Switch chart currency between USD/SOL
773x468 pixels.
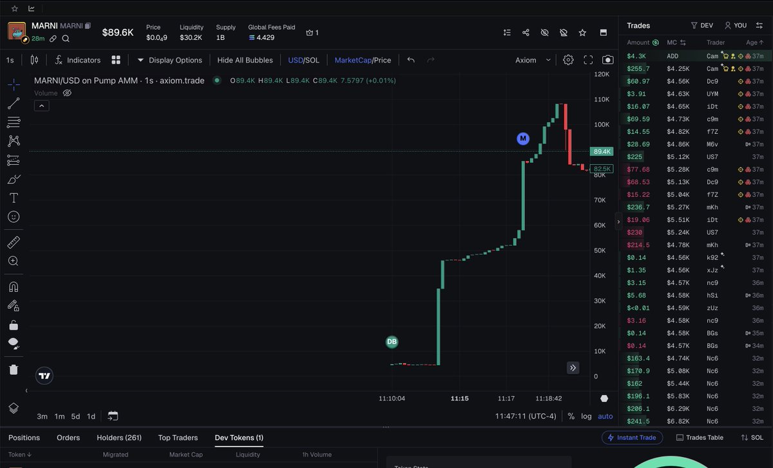303,60
